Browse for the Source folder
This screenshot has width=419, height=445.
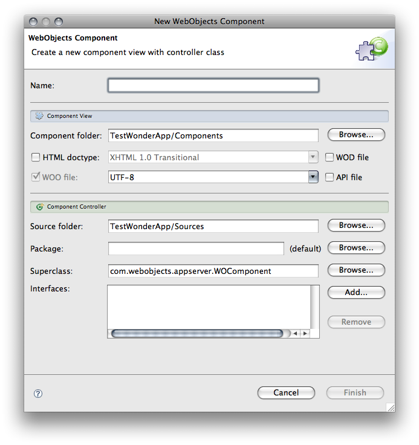[x=356, y=226]
